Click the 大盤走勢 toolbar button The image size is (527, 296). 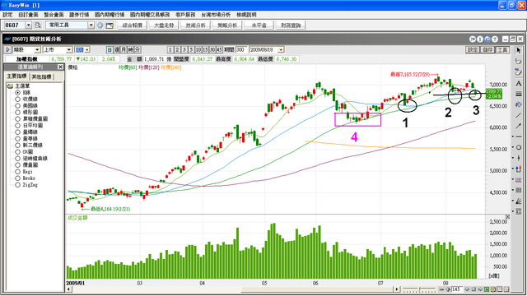164,25
